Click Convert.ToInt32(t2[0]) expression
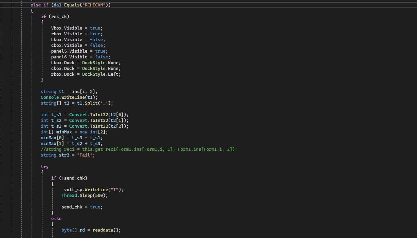Screen dimensions: 417x238 pyautogui.click(x=99, y=114)
